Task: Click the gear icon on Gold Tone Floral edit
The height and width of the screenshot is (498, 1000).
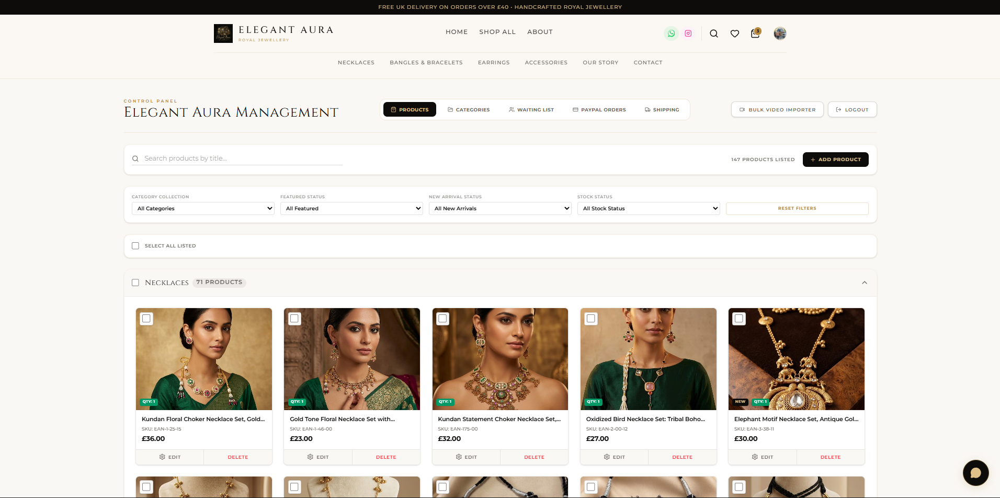Action: (x=310, y=457)
